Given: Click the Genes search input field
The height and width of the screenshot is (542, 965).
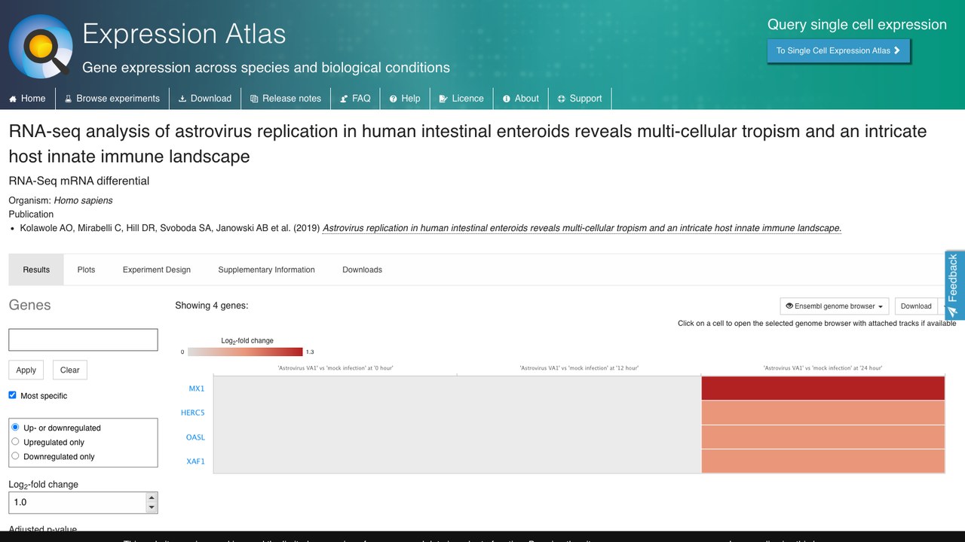Looking at the screenshot, I should tap(83, 340).
